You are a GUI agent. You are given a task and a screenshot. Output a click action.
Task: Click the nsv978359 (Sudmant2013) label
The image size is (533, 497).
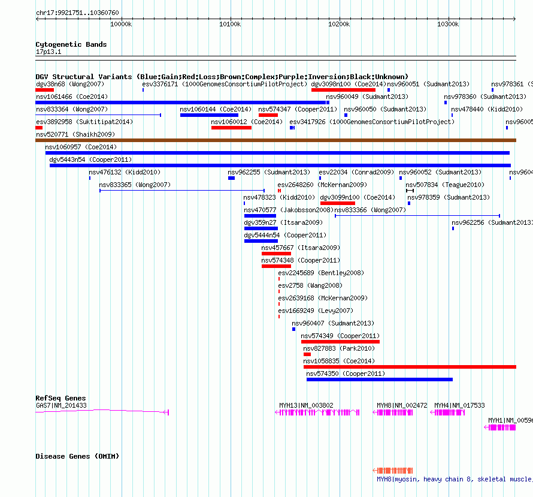[449, 197]
